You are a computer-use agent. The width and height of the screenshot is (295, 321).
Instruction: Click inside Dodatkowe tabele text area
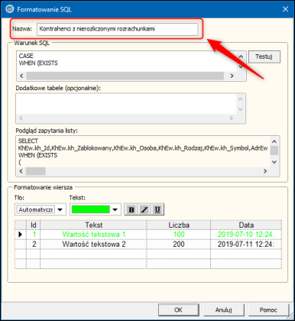click(x=126, y=104)
